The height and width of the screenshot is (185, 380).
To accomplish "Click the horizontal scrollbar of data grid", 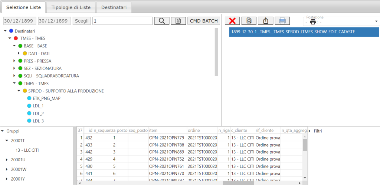I will 238,183.
